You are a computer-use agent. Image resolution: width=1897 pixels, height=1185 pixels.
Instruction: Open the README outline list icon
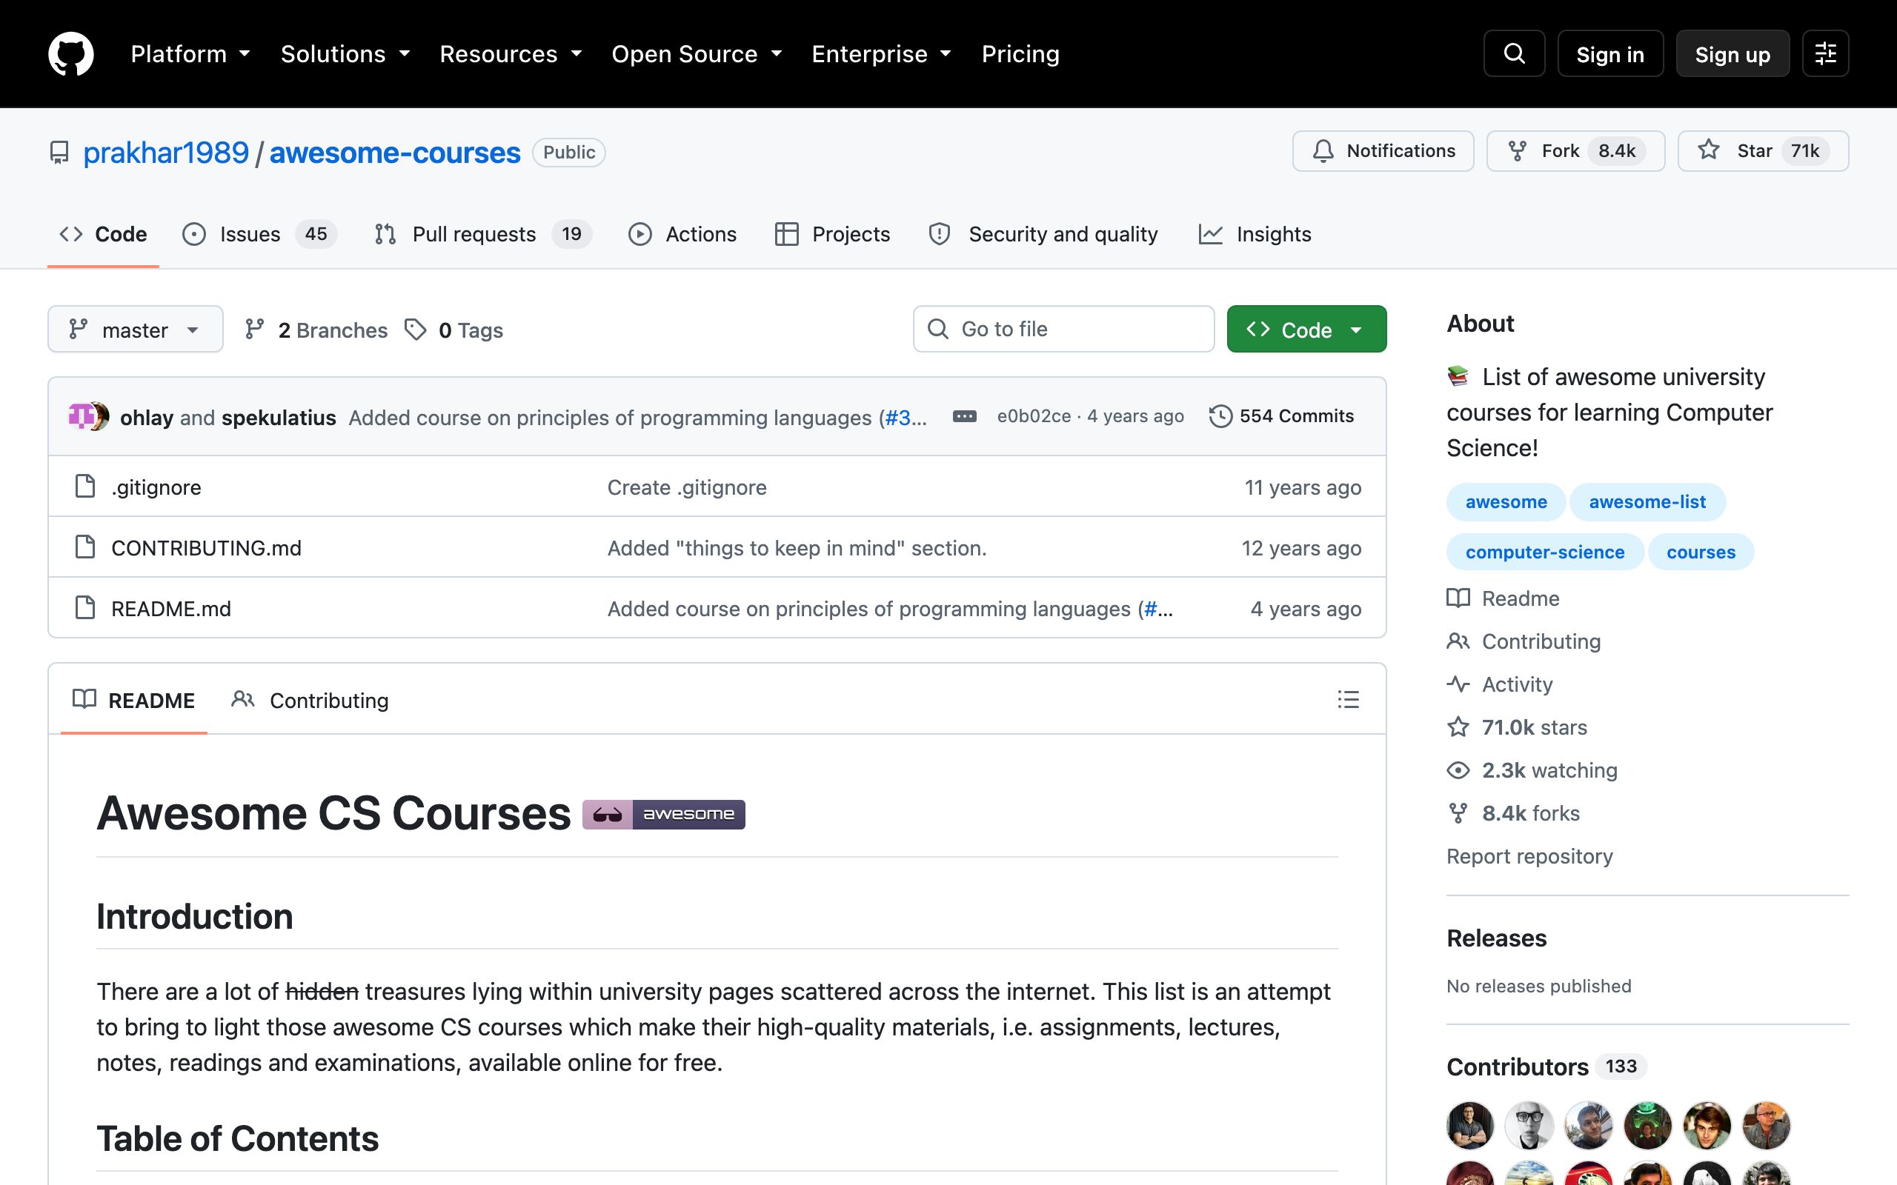point(1347,699)
